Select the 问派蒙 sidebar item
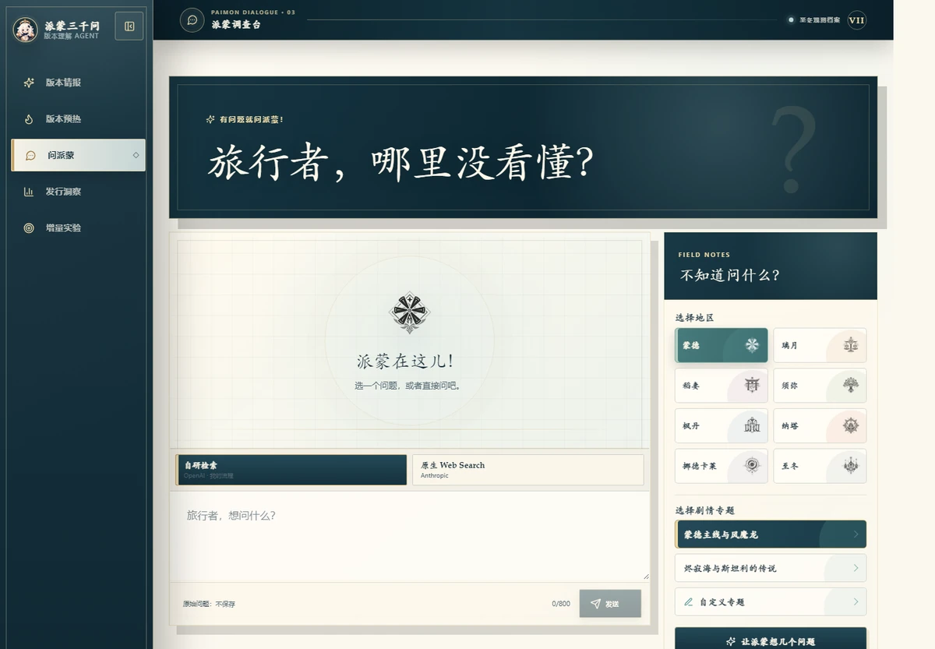The width and height of the screenshot is (935, 649). 78,155
